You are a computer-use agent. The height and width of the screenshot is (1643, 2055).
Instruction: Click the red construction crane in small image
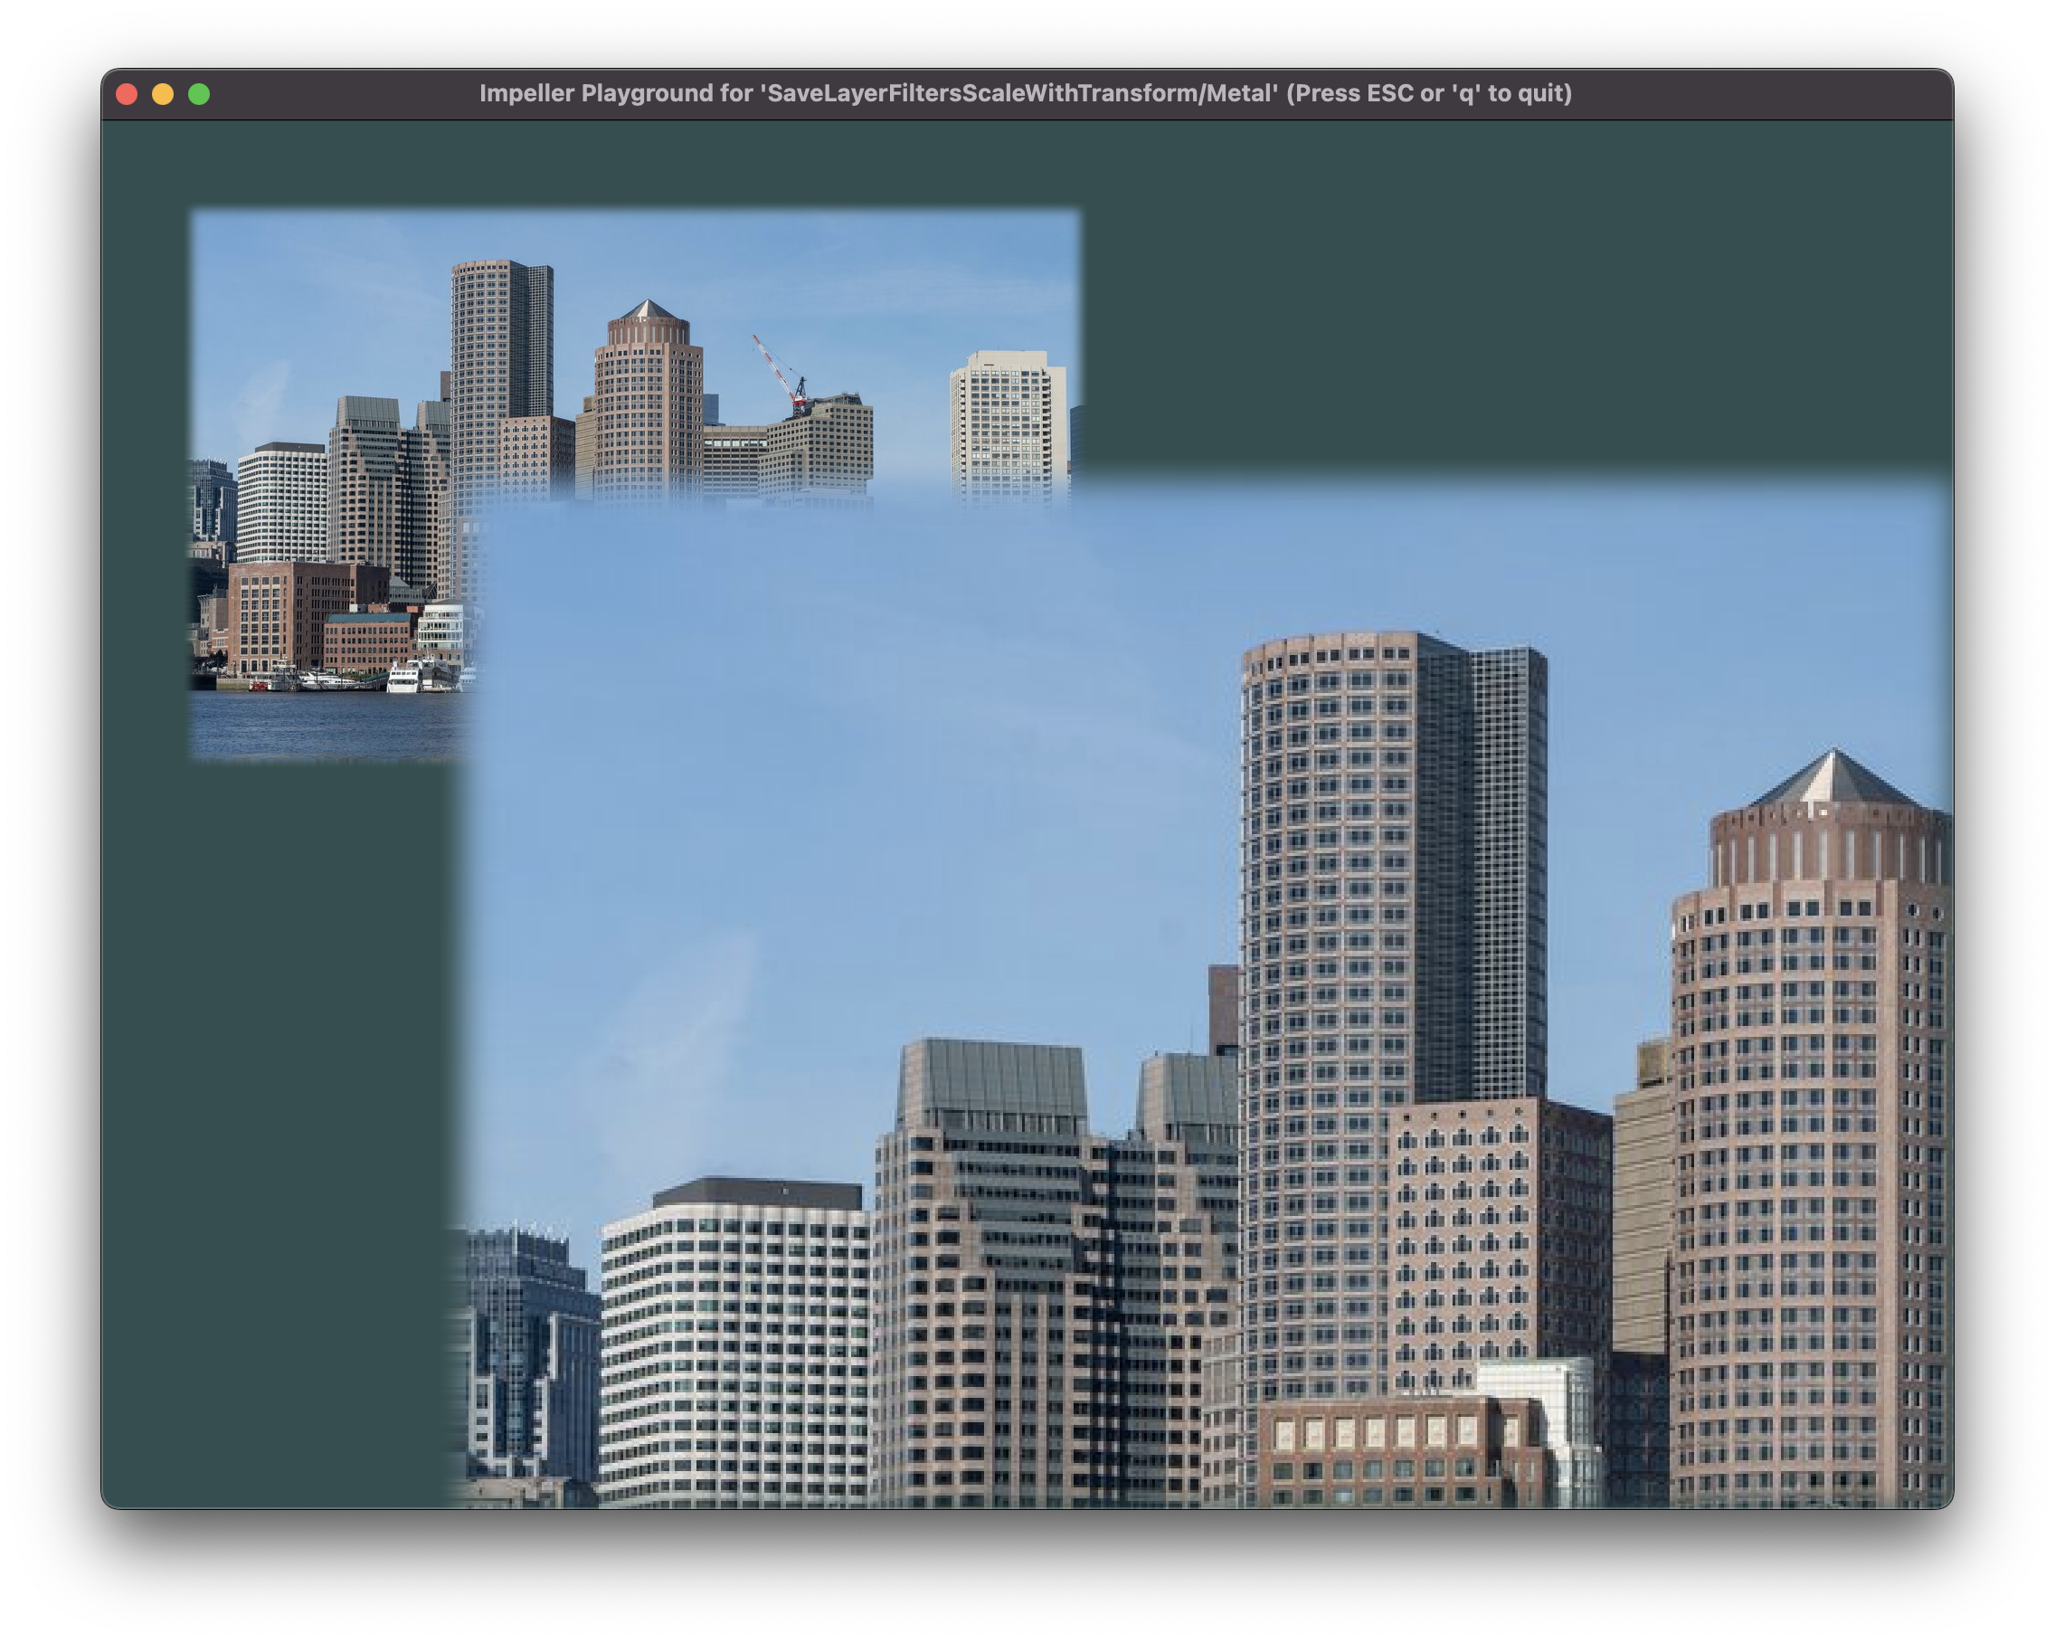pyautogui.click(x=781, y=371)
